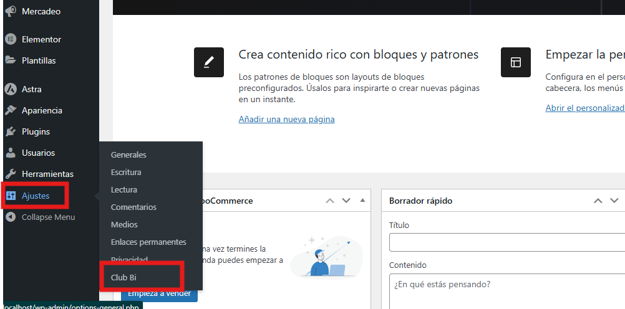Click the Borrador rápido widget title
The image size is (625, 309).
coord(420,201)
